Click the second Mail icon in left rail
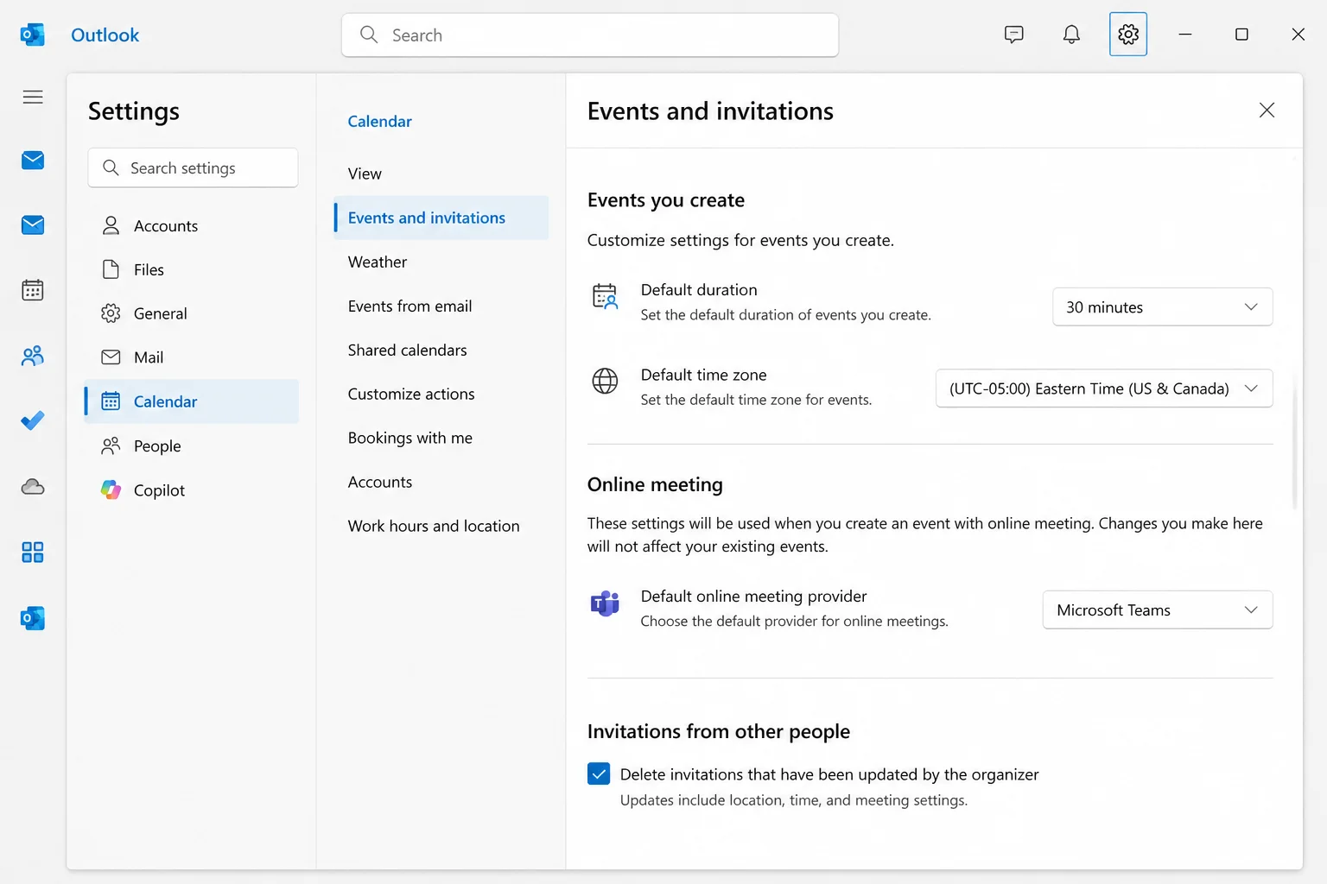1327x884 pixels. click(x=33, y=225)
